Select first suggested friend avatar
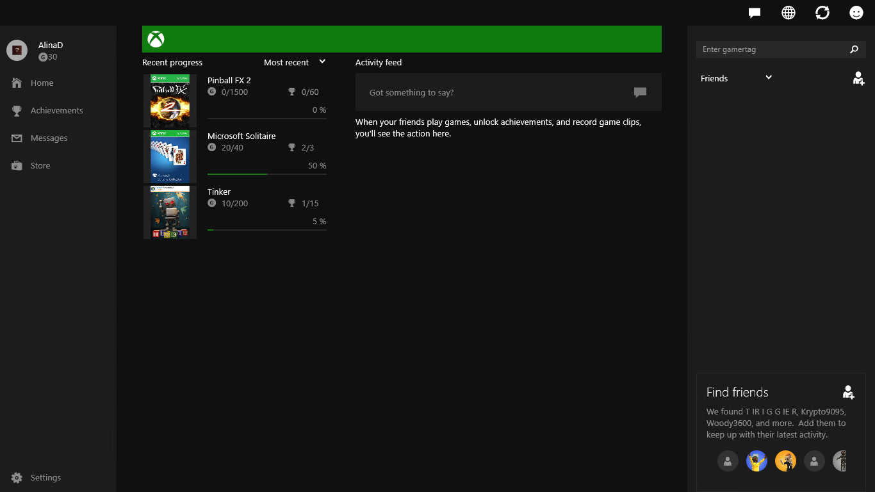The image size is (875, 492). pos(728,461)
